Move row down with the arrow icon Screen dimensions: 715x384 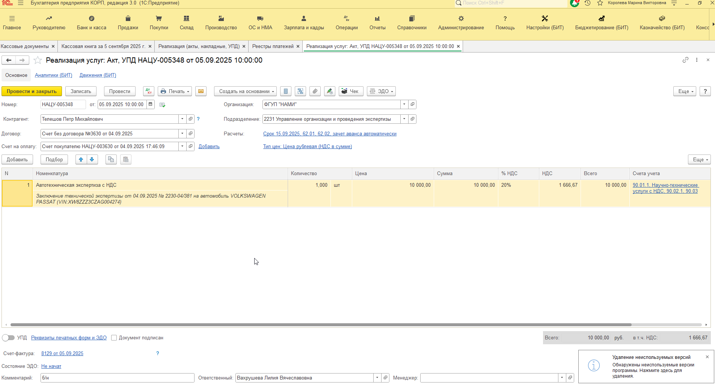coord(92,159)
